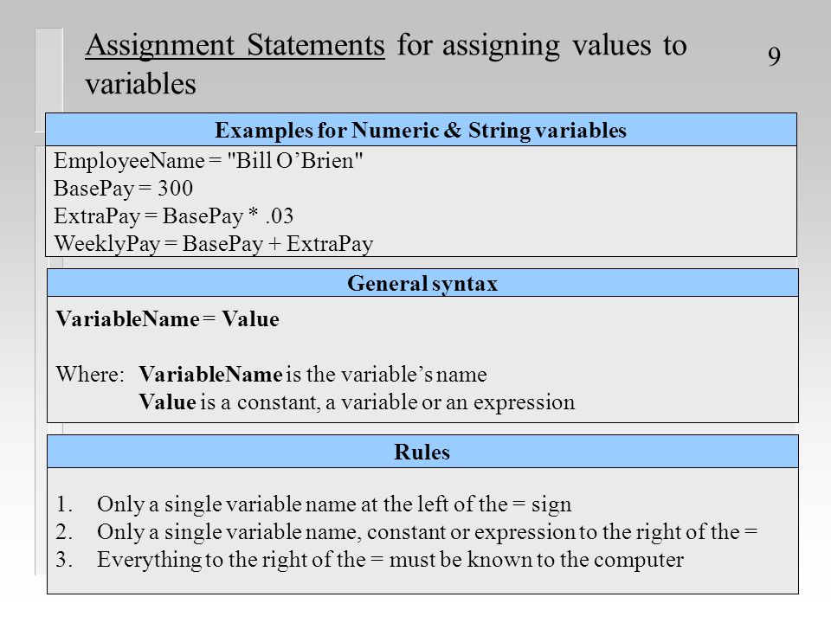Click the WeeklyPay = BasePay + ExtraPay line
This screenshot has height=623, width=831.
click(214, 244)
